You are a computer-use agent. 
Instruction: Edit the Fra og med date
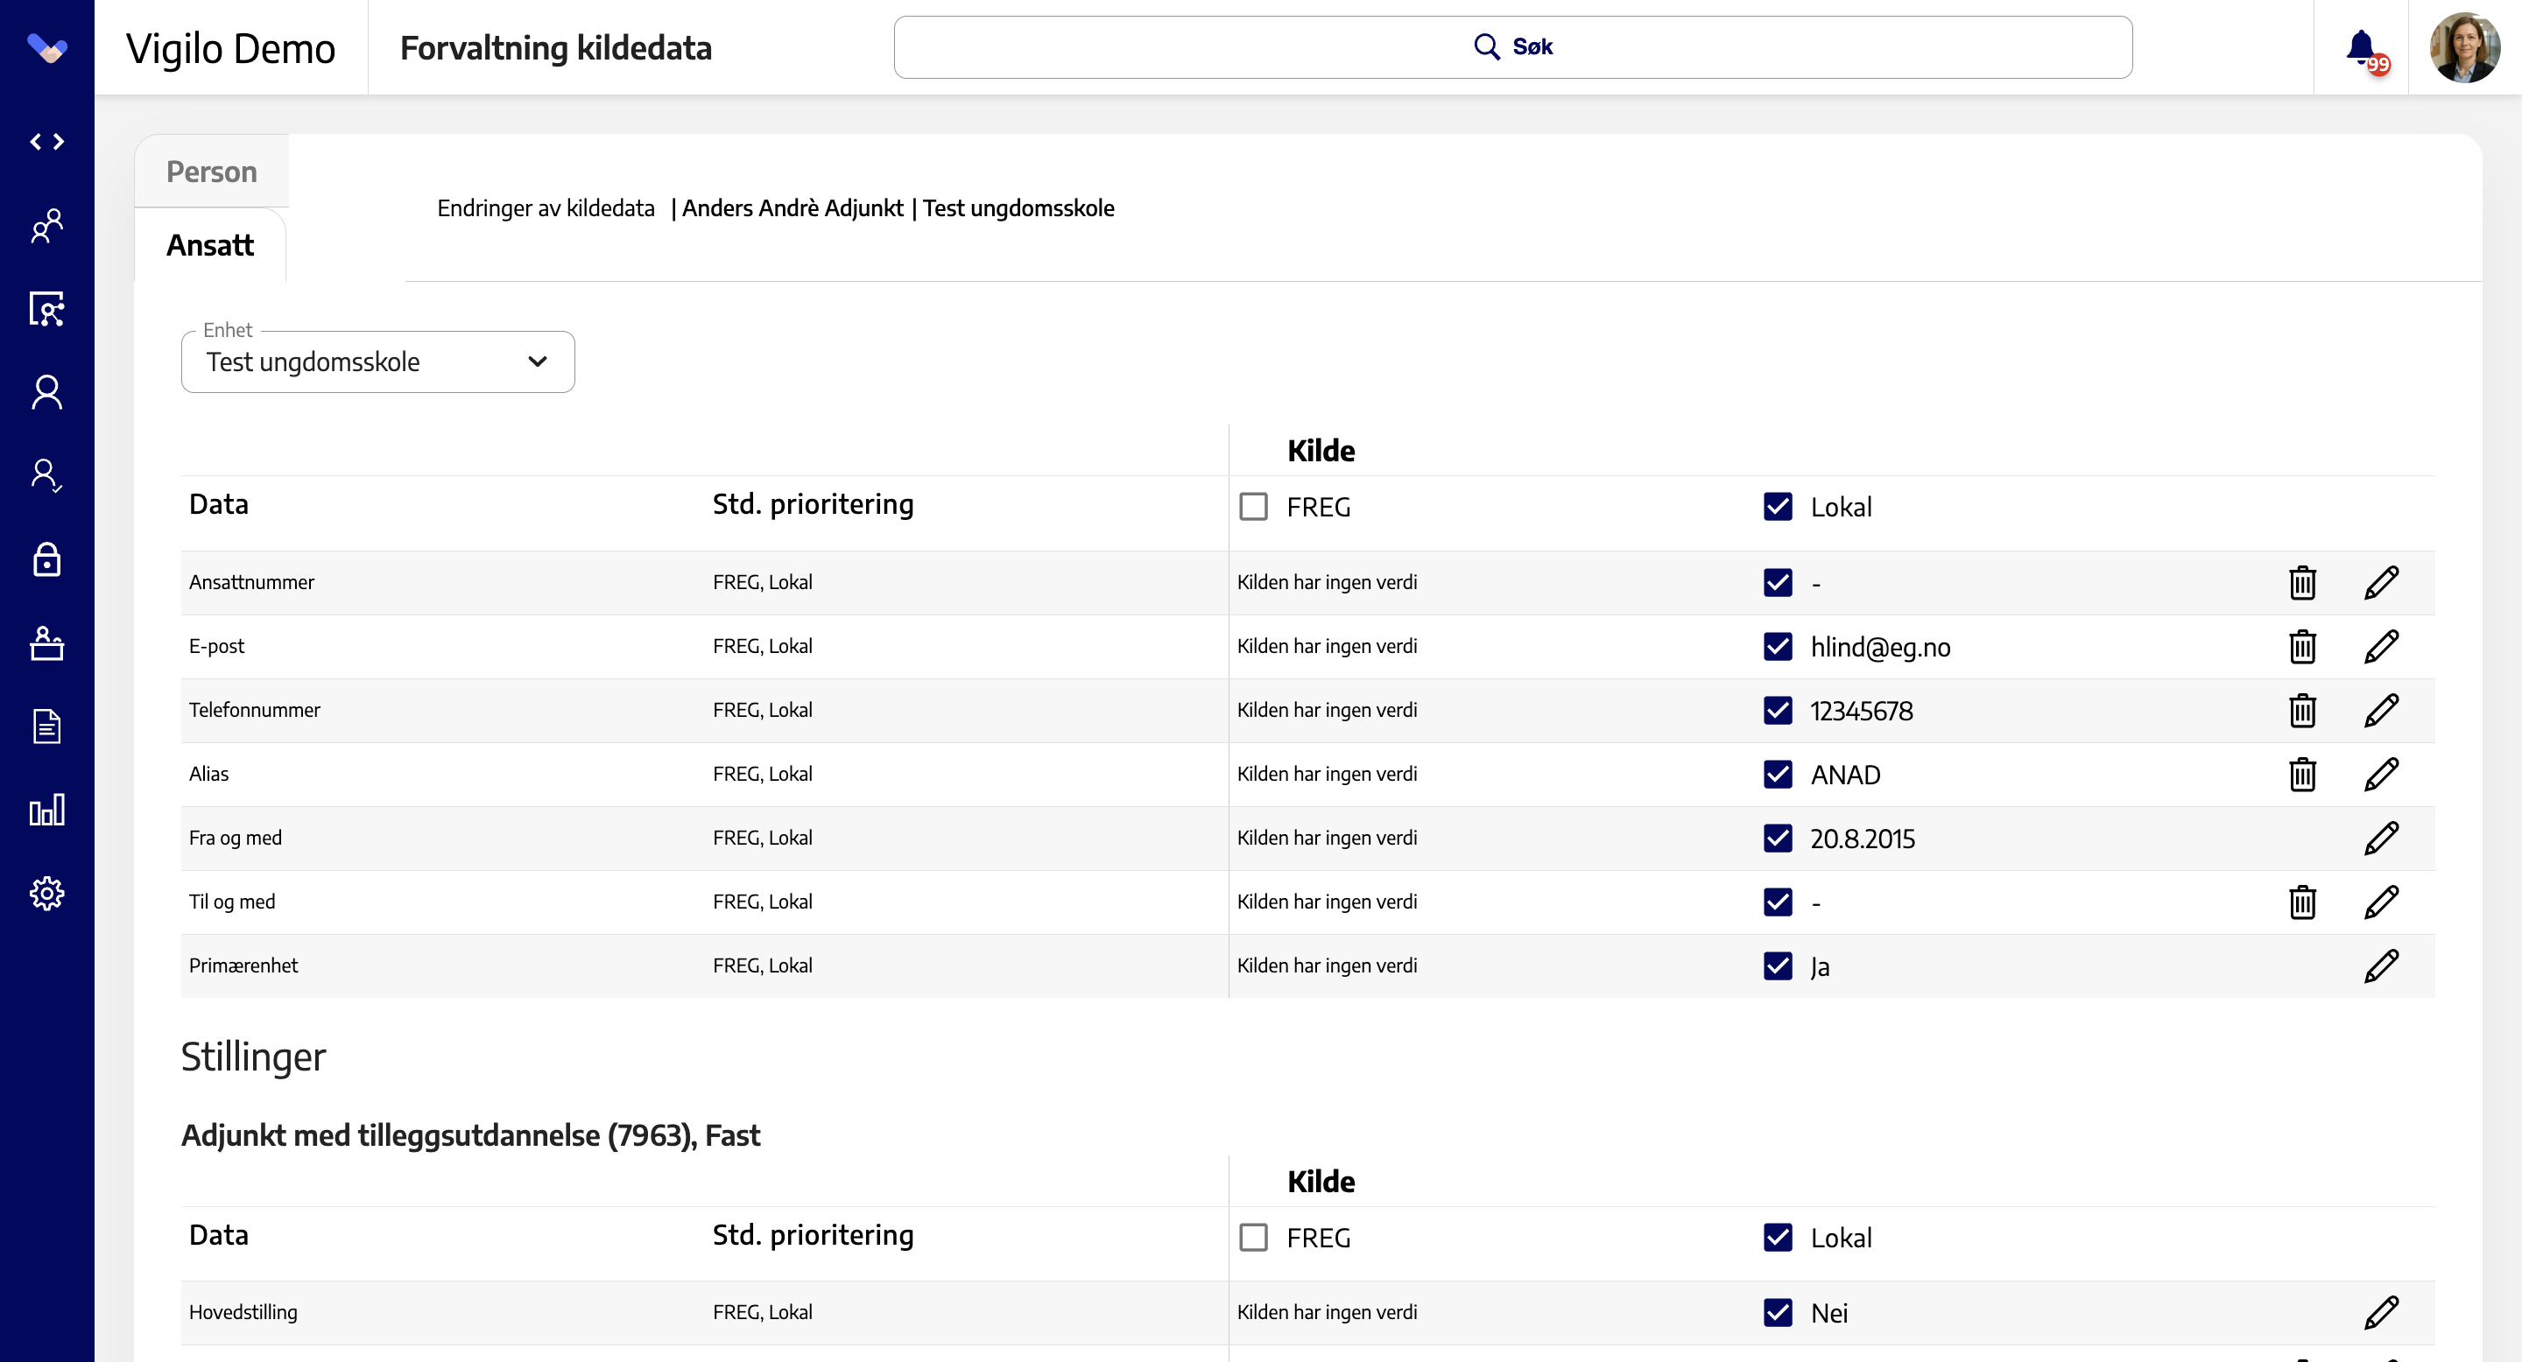pyautogui.click(x=2381, y=839)
